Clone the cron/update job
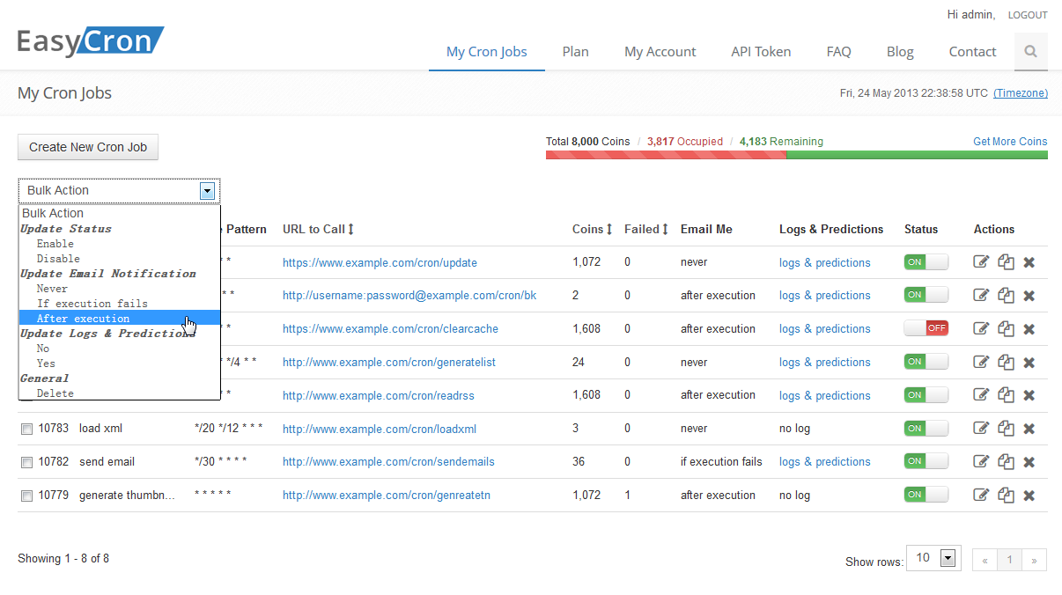Screen dimensions: 1062x595 pyautogui.click(x=1006, y=262)
